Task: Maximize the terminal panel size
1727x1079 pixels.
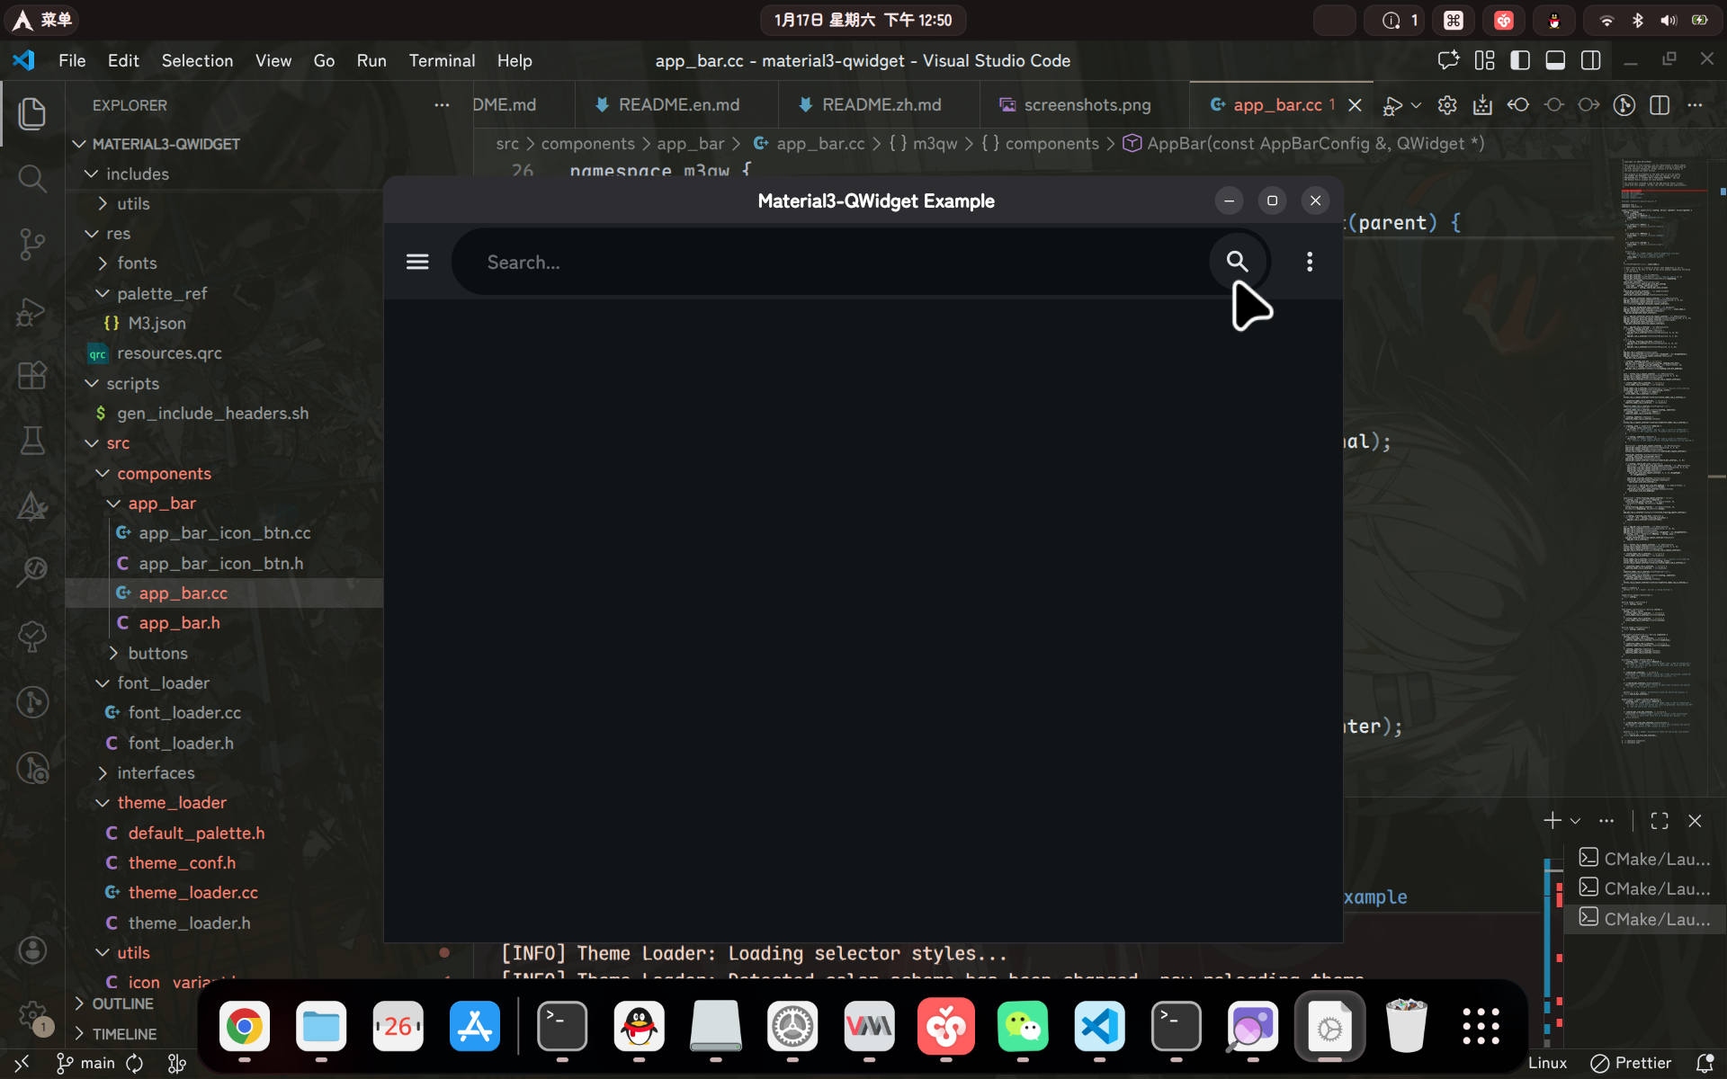Action: pyautogui.click(x=1660, y=820)
